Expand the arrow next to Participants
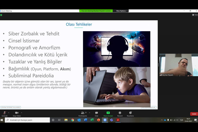Viewport: 198px width, 132px height. click(90, 113)
